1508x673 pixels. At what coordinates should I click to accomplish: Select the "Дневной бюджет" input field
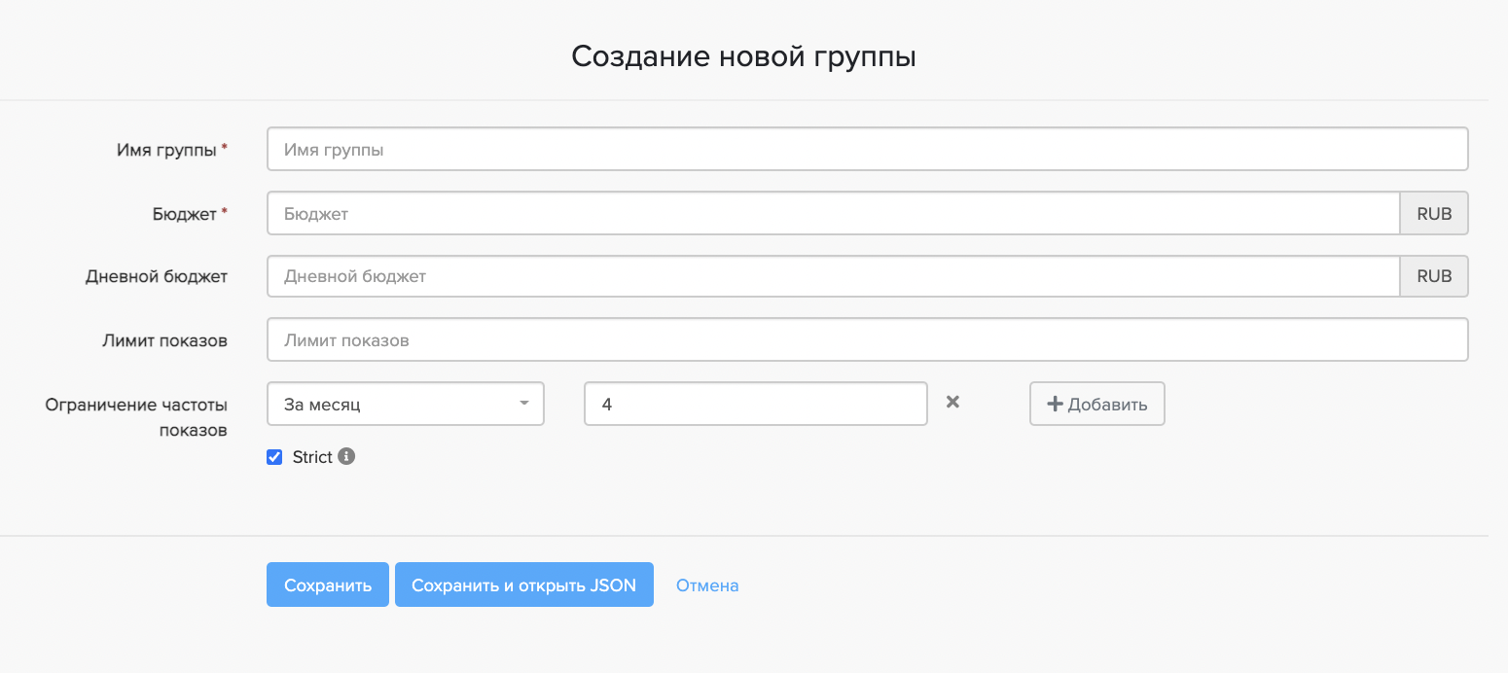(x=833, y=276)
